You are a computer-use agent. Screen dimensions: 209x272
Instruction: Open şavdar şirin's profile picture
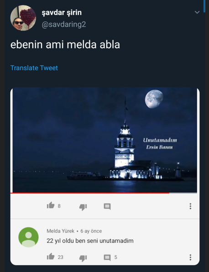click(23, 18)
